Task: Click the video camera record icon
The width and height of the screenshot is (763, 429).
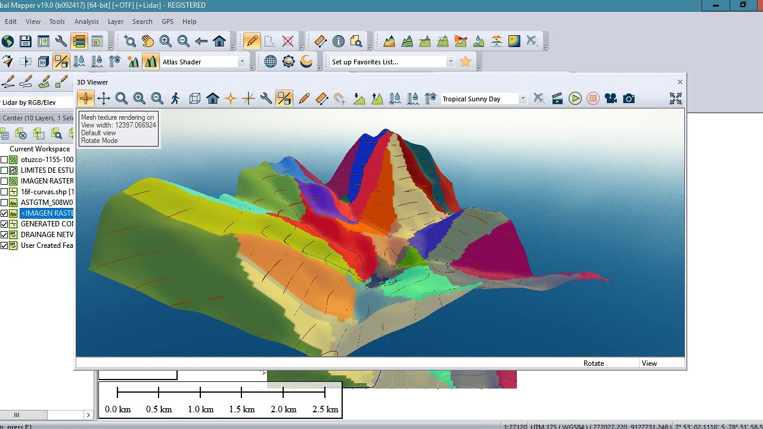Action: 611,99
